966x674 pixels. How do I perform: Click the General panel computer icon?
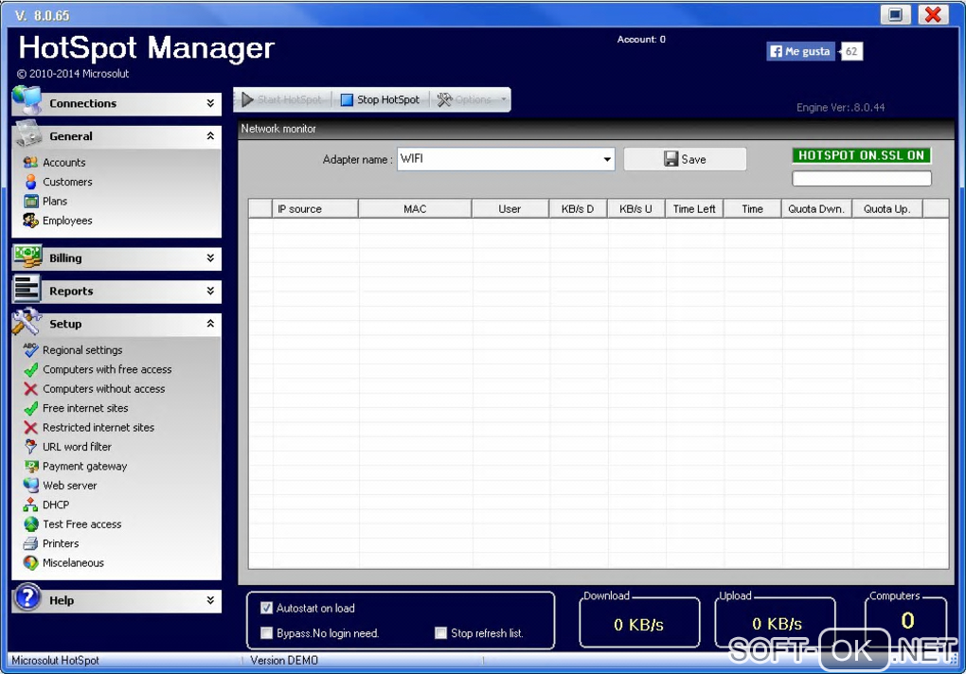pyautogui.click(x=28, y=133)
